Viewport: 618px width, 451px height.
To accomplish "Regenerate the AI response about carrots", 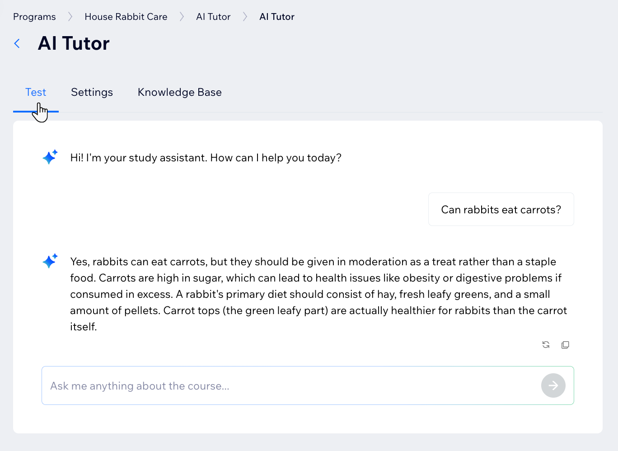I will pyautogui.click(x=546, y=345).
